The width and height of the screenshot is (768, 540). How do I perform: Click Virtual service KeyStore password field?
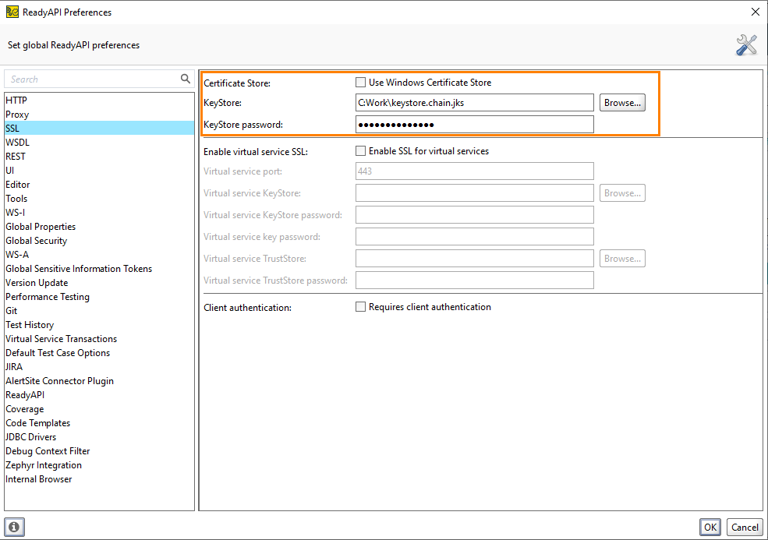[x=475, y=215]
